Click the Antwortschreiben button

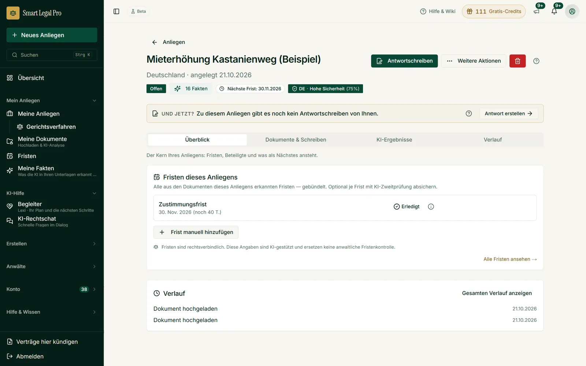click(x=404, y=61)
